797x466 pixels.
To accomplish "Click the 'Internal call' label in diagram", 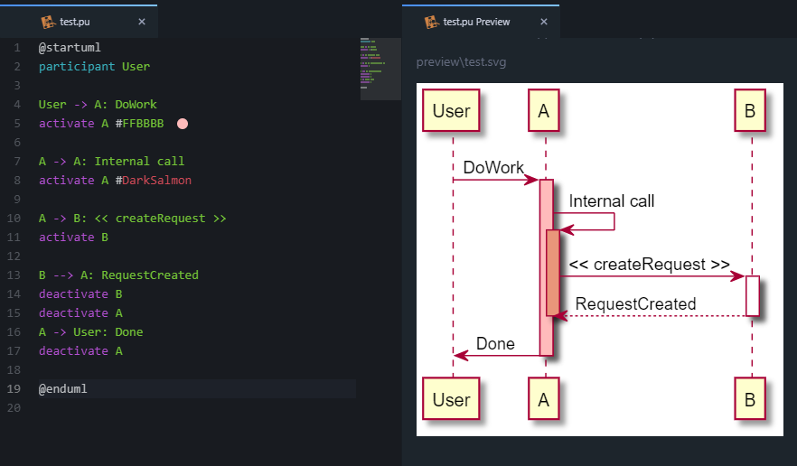I will 612,201.
